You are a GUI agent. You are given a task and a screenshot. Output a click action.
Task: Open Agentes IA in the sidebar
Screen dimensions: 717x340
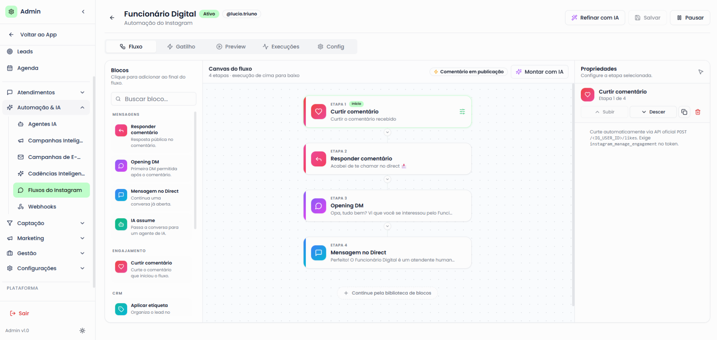coord(51,124)
